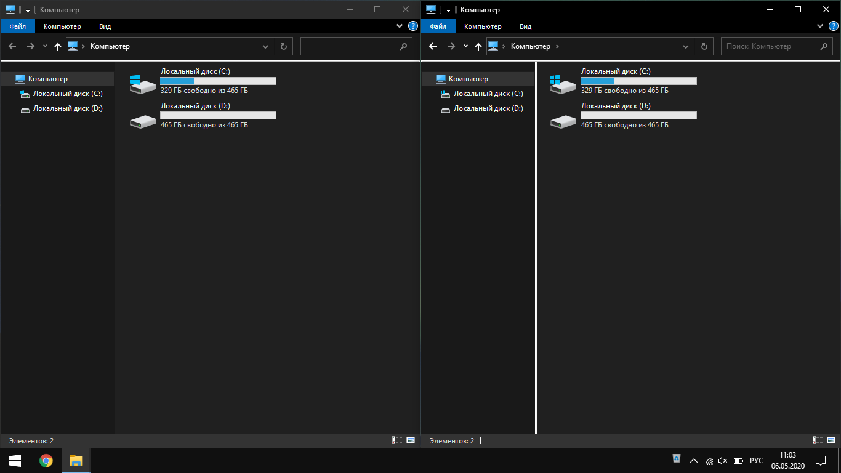Open Local Disk (D:) in the right window

tap(623, 115)
